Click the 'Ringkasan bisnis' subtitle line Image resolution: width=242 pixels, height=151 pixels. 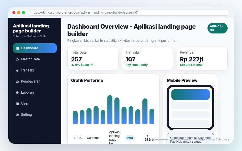point(122,41)
